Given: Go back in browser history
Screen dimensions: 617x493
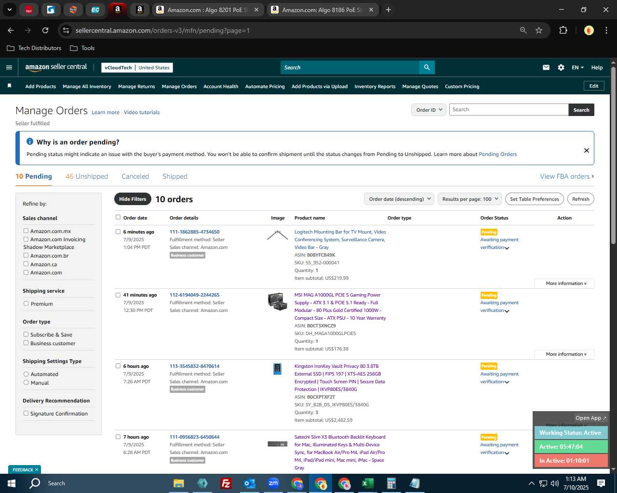Looking at the screenshot, I should point(11,30).
